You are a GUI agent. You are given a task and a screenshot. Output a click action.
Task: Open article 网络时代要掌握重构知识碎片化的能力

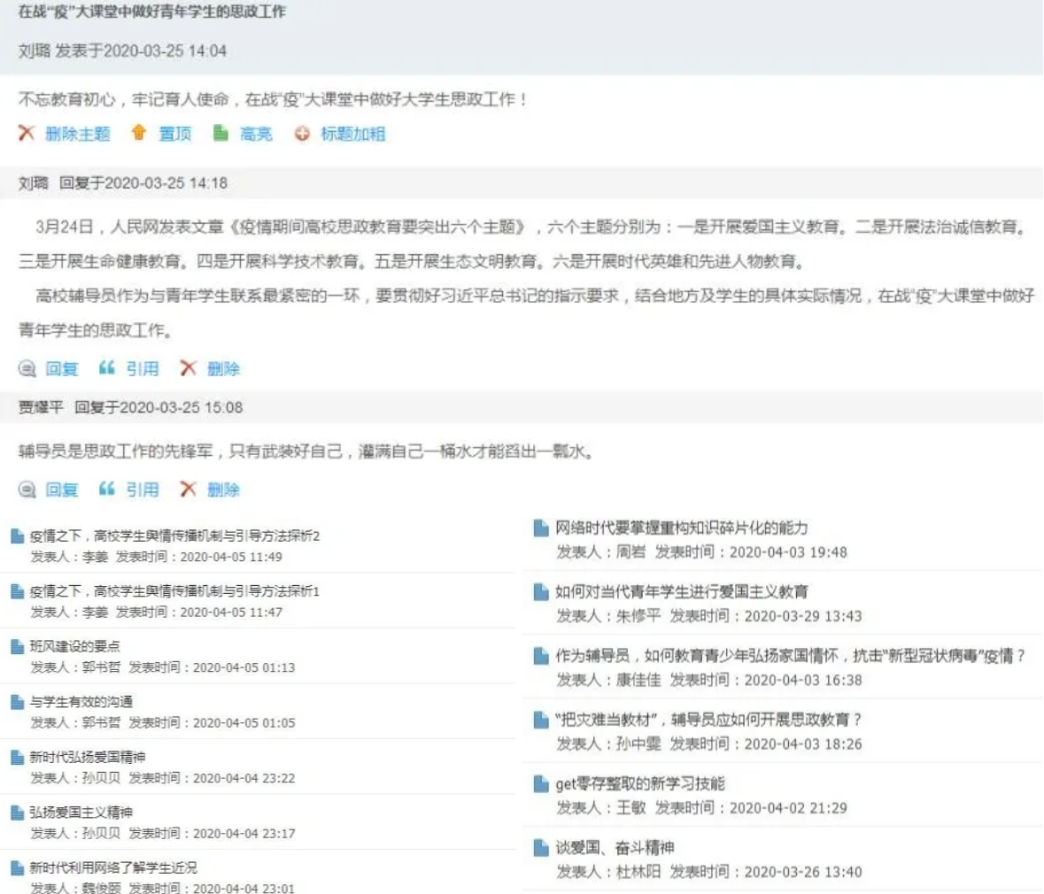[x=681, y=528]
